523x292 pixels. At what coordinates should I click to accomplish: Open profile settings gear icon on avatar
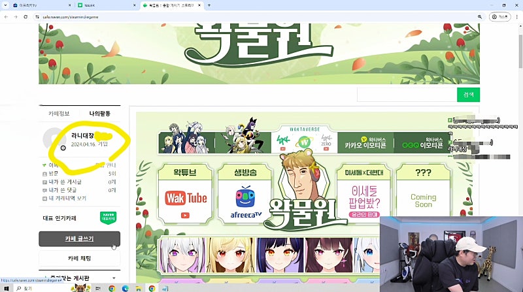click(63, 148)
